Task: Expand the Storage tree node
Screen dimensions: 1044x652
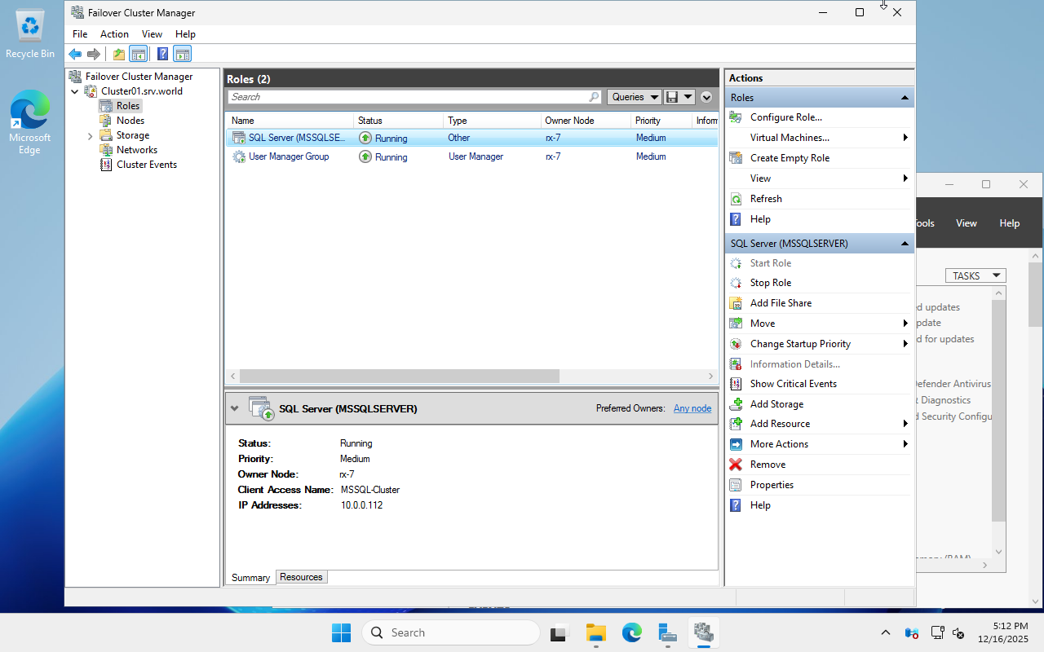Action: tap(90, 136)
